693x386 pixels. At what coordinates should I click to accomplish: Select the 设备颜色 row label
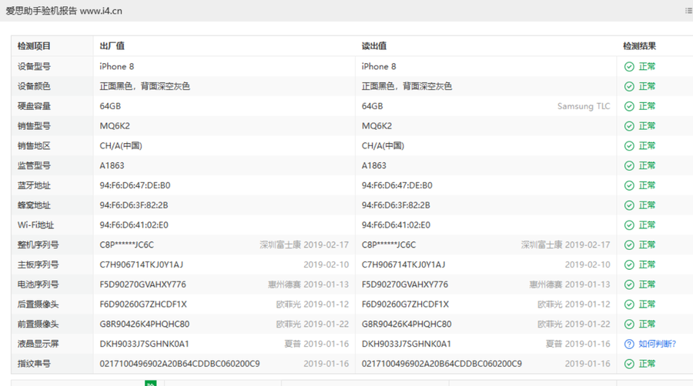coord(34,86)
